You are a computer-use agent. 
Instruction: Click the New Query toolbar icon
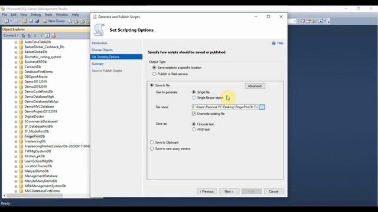(45, 21)
